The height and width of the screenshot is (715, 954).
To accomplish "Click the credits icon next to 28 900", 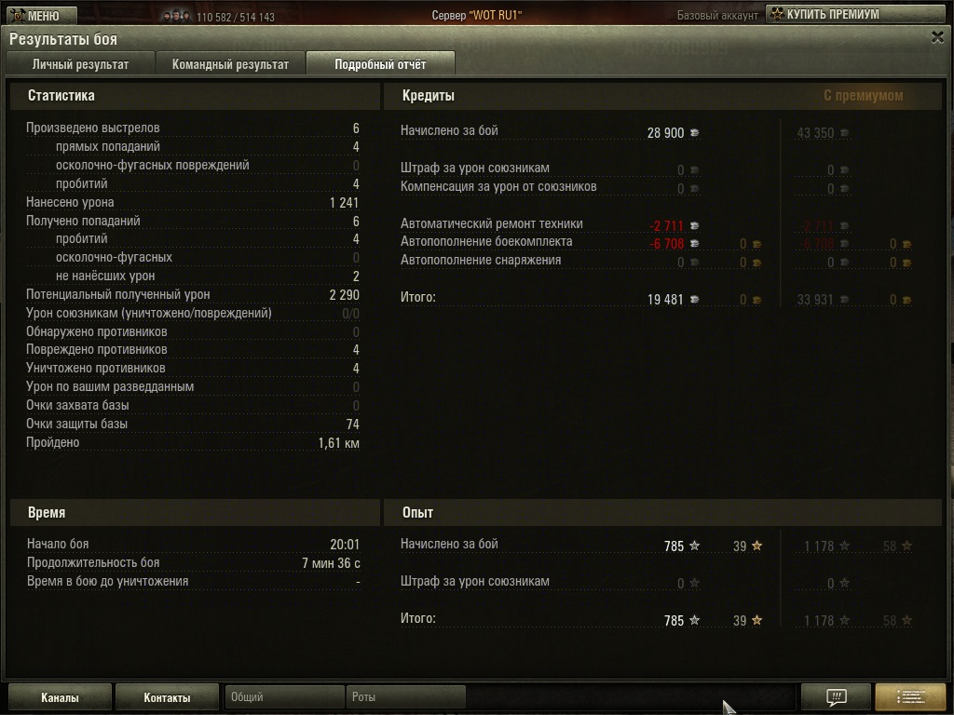I will coord(694,133).
